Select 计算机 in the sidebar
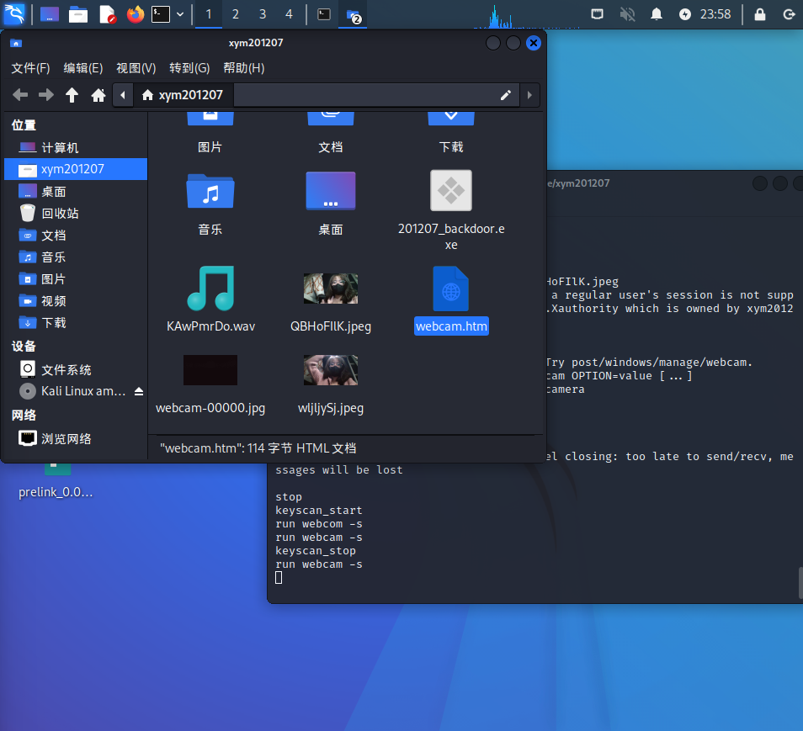The image size is (803, 731). pyautogui.click(x=76, y=148)
